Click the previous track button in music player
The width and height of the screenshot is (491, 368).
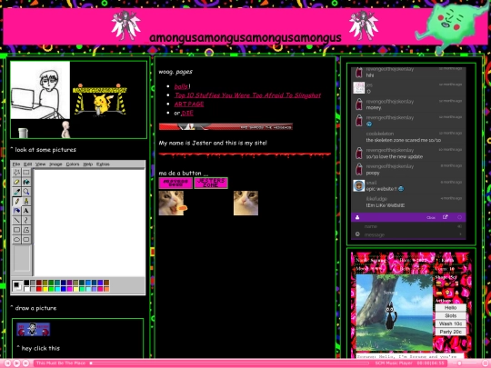[x=8, y=363]
